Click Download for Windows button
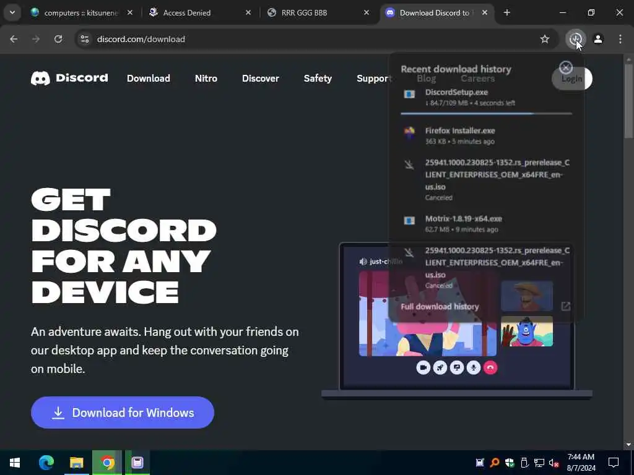The image size is (634, 475). (x=123, y=413)
